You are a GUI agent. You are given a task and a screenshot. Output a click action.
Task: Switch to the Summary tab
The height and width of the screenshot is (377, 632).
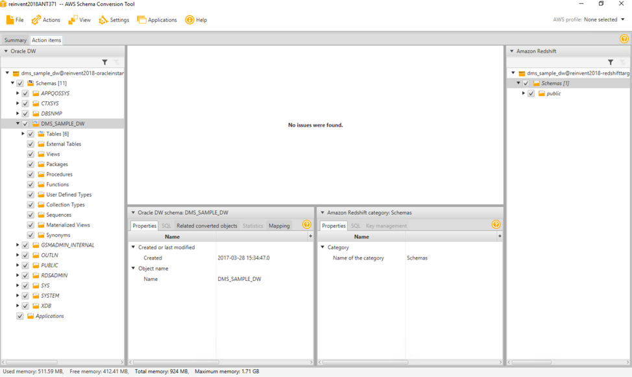click(16, 40)
